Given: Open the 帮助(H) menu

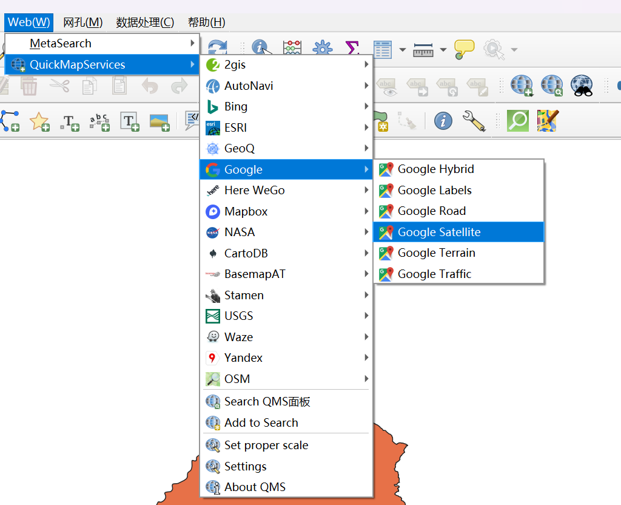Looking at the screenshot, I should 206,22.
